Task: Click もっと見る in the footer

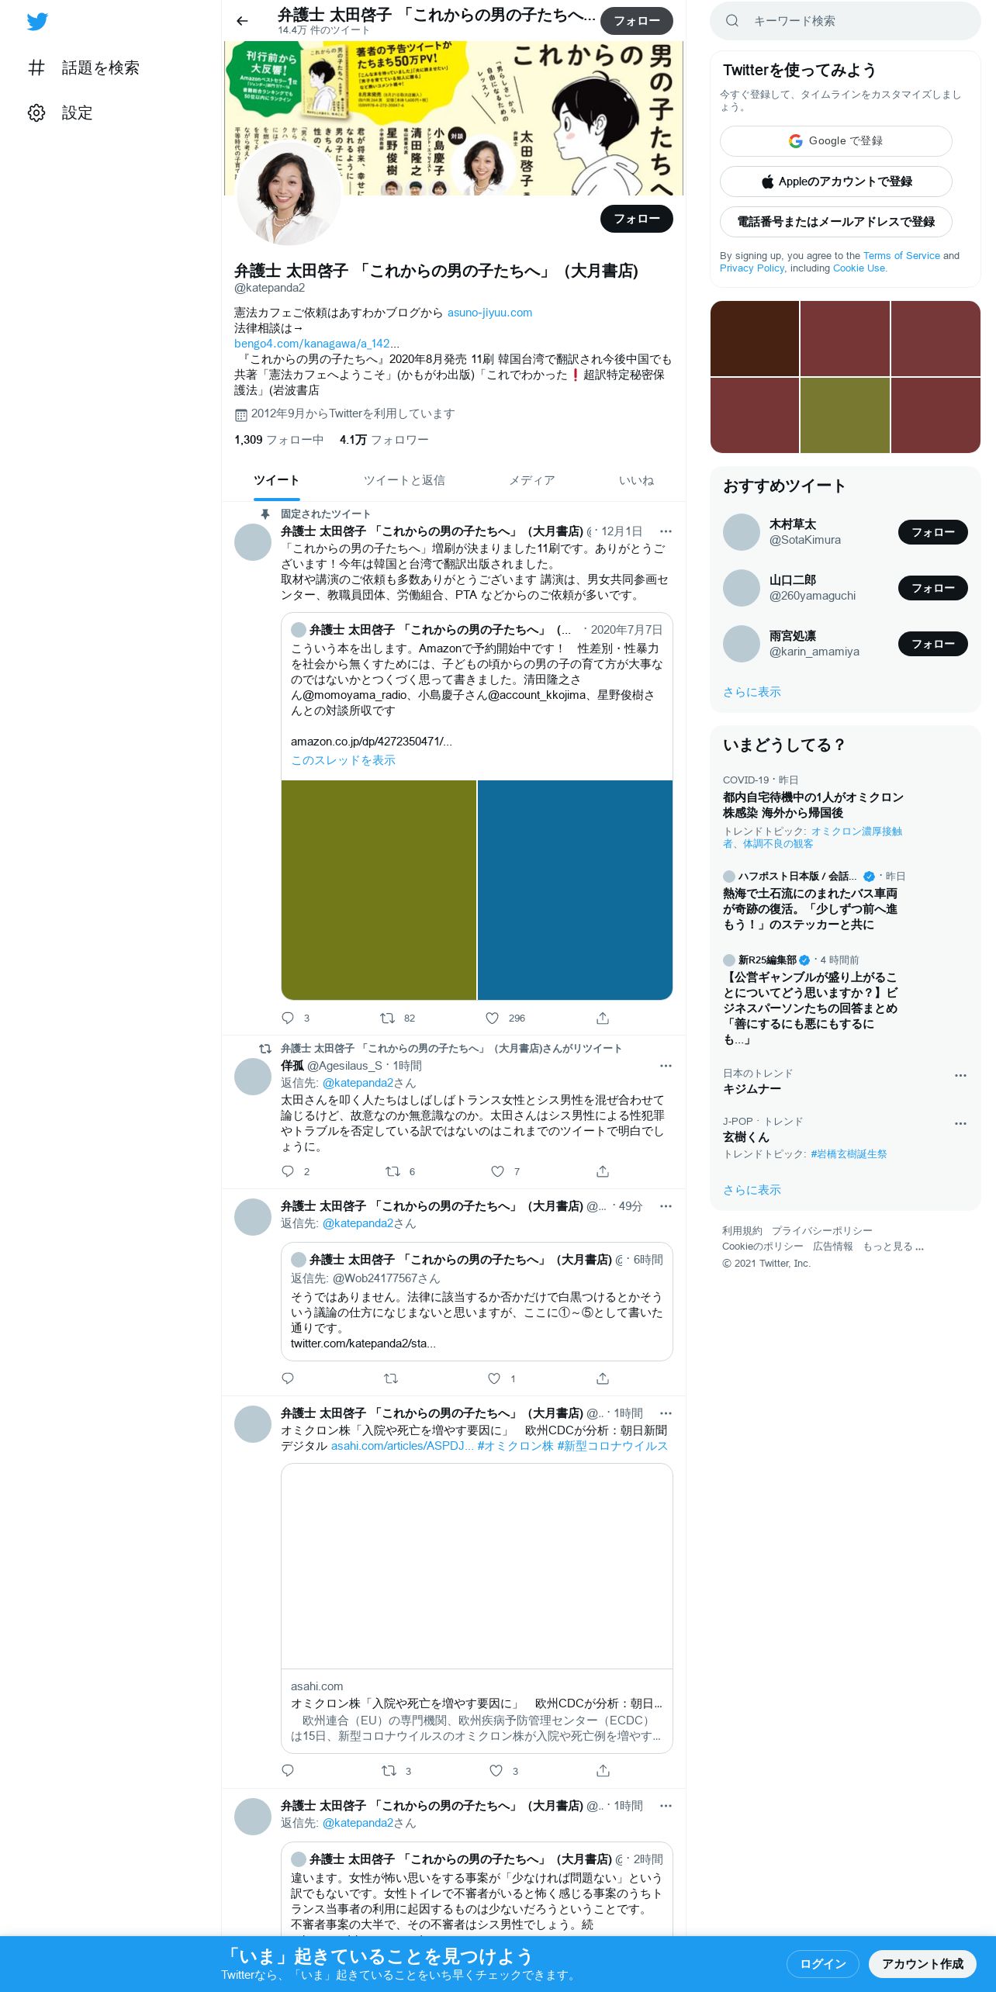Action: click(x=894, y=1247)
